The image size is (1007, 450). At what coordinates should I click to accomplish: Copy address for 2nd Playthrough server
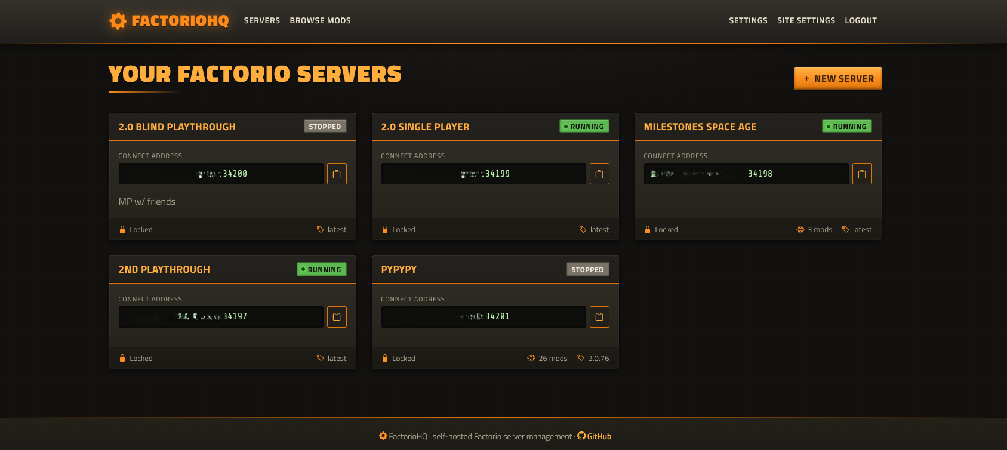click(x=337, y=317)
